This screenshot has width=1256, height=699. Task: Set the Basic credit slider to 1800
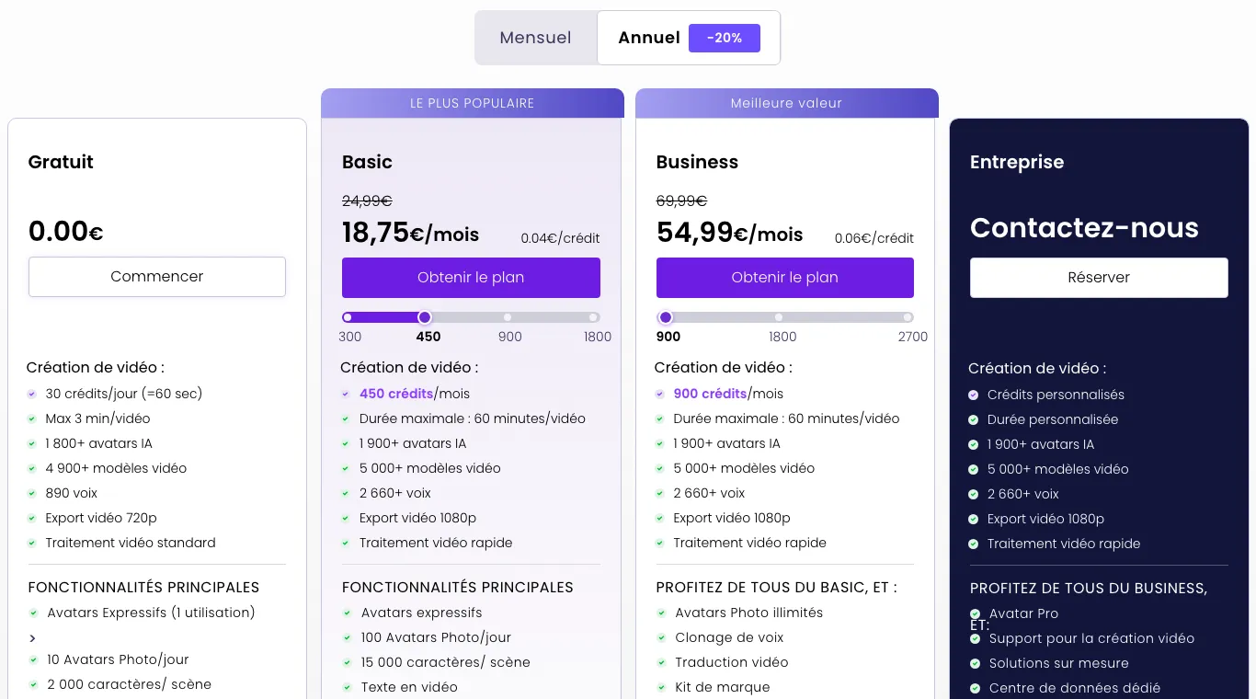594,317
